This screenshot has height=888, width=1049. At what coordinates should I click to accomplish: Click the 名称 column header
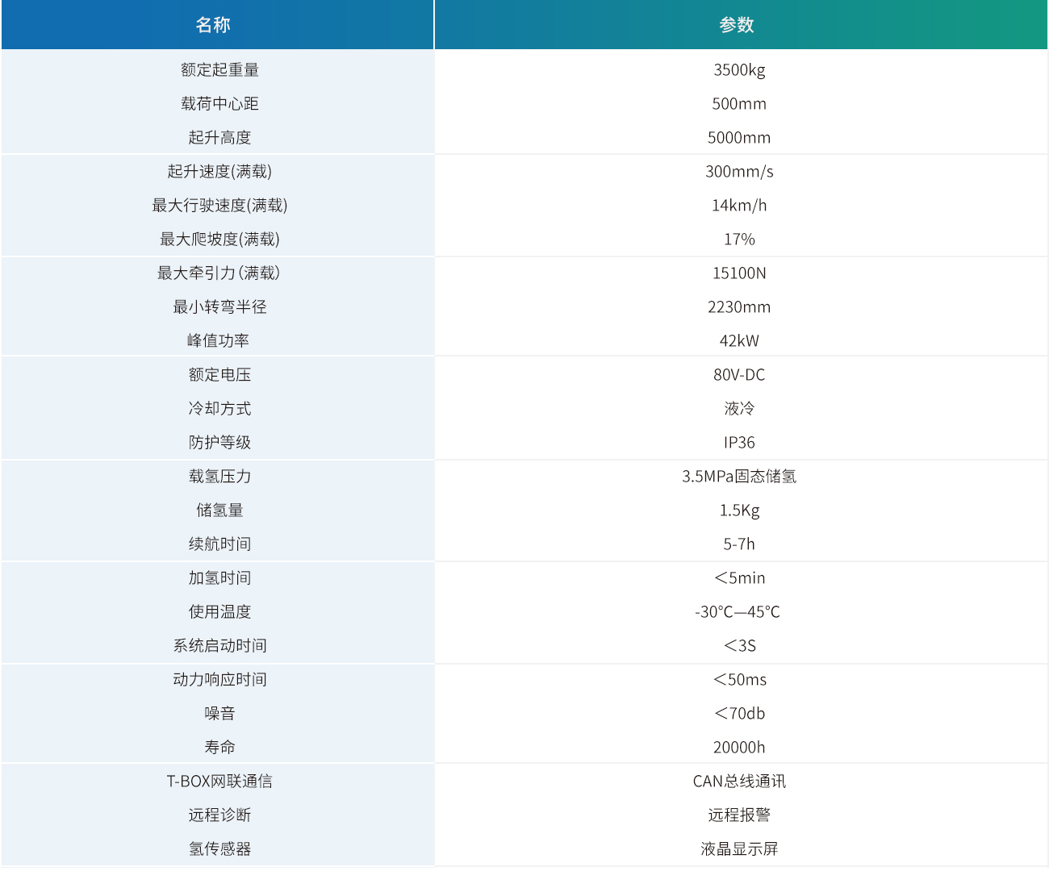click(x=213, y=25)
